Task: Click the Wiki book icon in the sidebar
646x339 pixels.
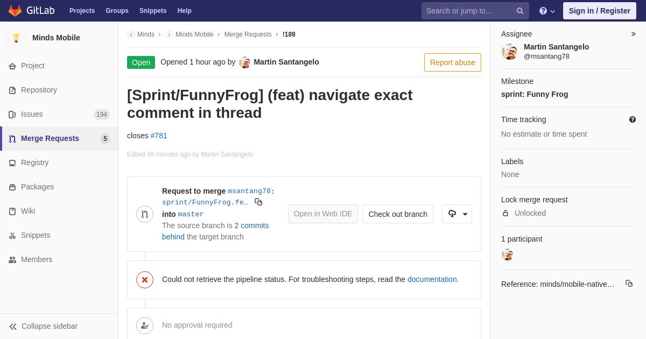Action: click(x=12, y=211)
